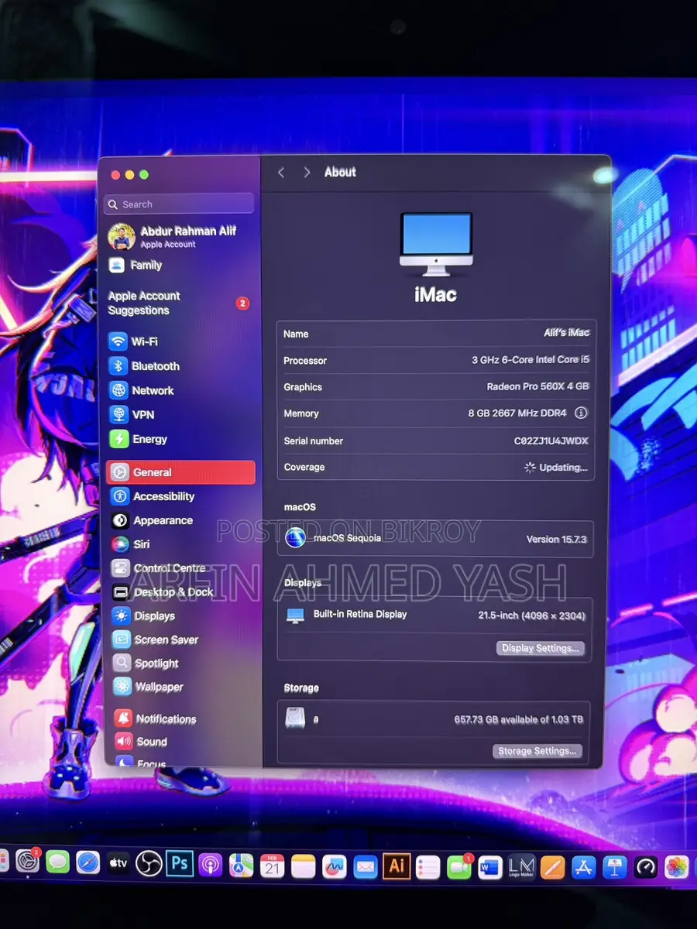
Task: Click the Search field in sidebar
Action: pyautogui.click(x=179, y=204)
